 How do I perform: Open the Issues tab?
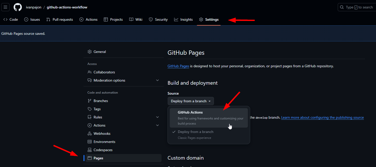(32, 19)
